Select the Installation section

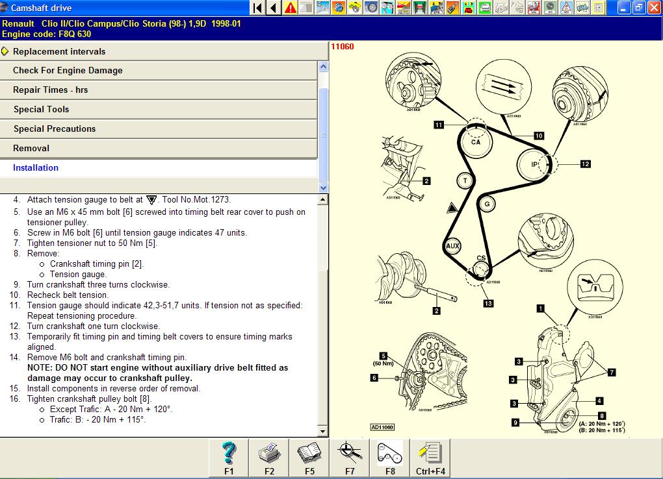[159, 167]
